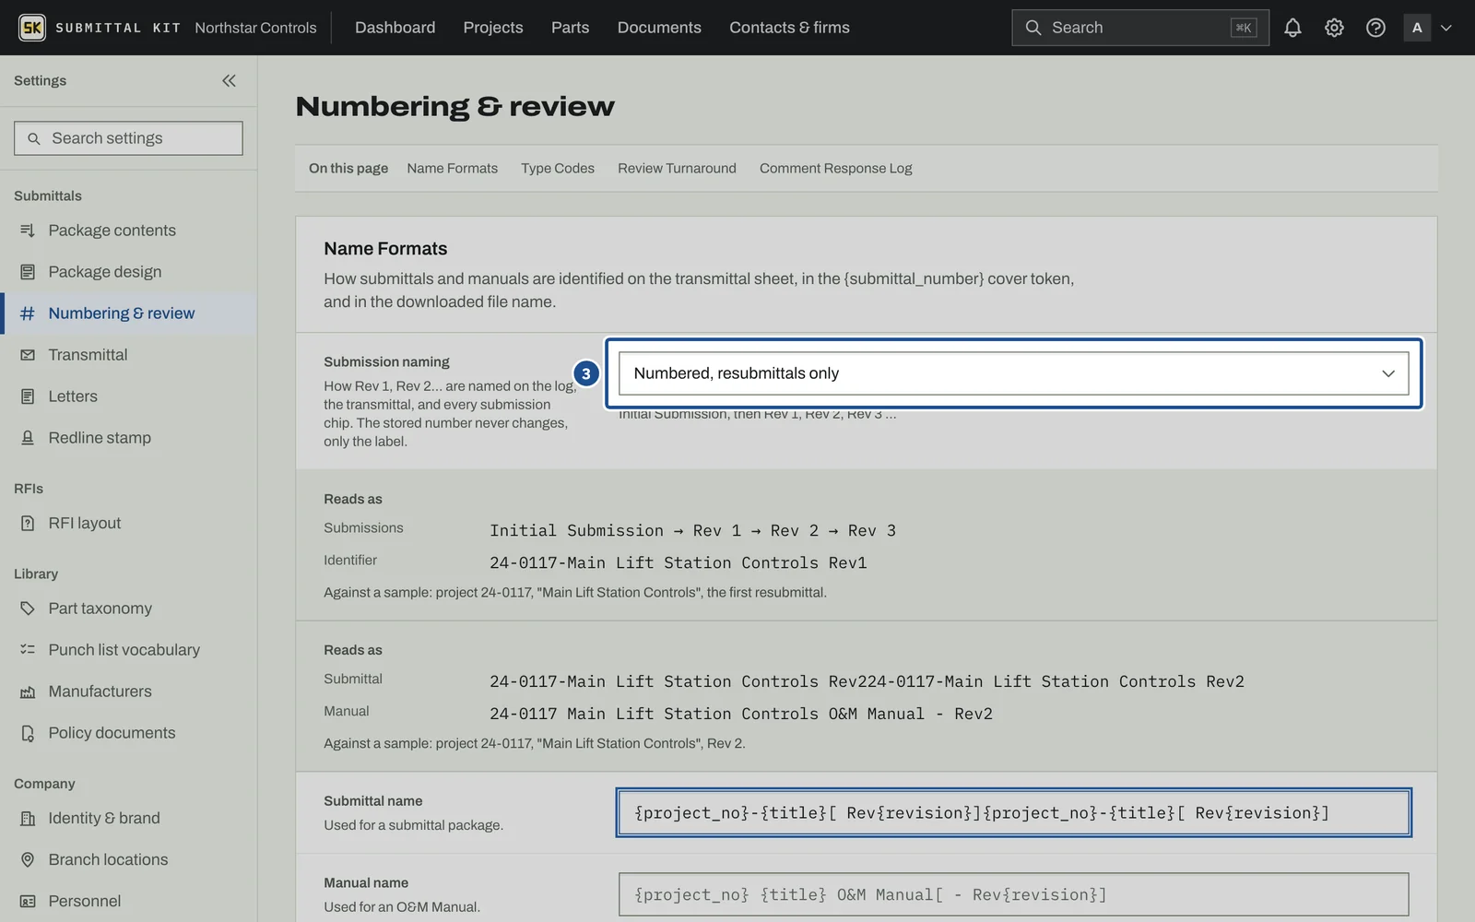
Task: Click the Search settings field
Action: pos(128,138)
